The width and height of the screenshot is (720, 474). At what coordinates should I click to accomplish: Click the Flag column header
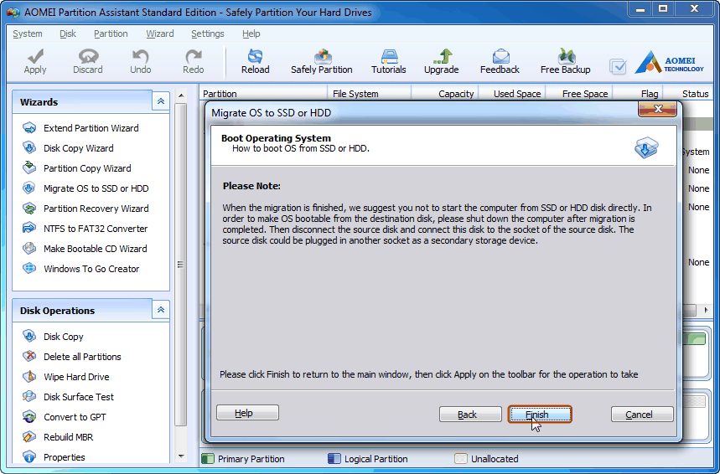pos(638,94)
